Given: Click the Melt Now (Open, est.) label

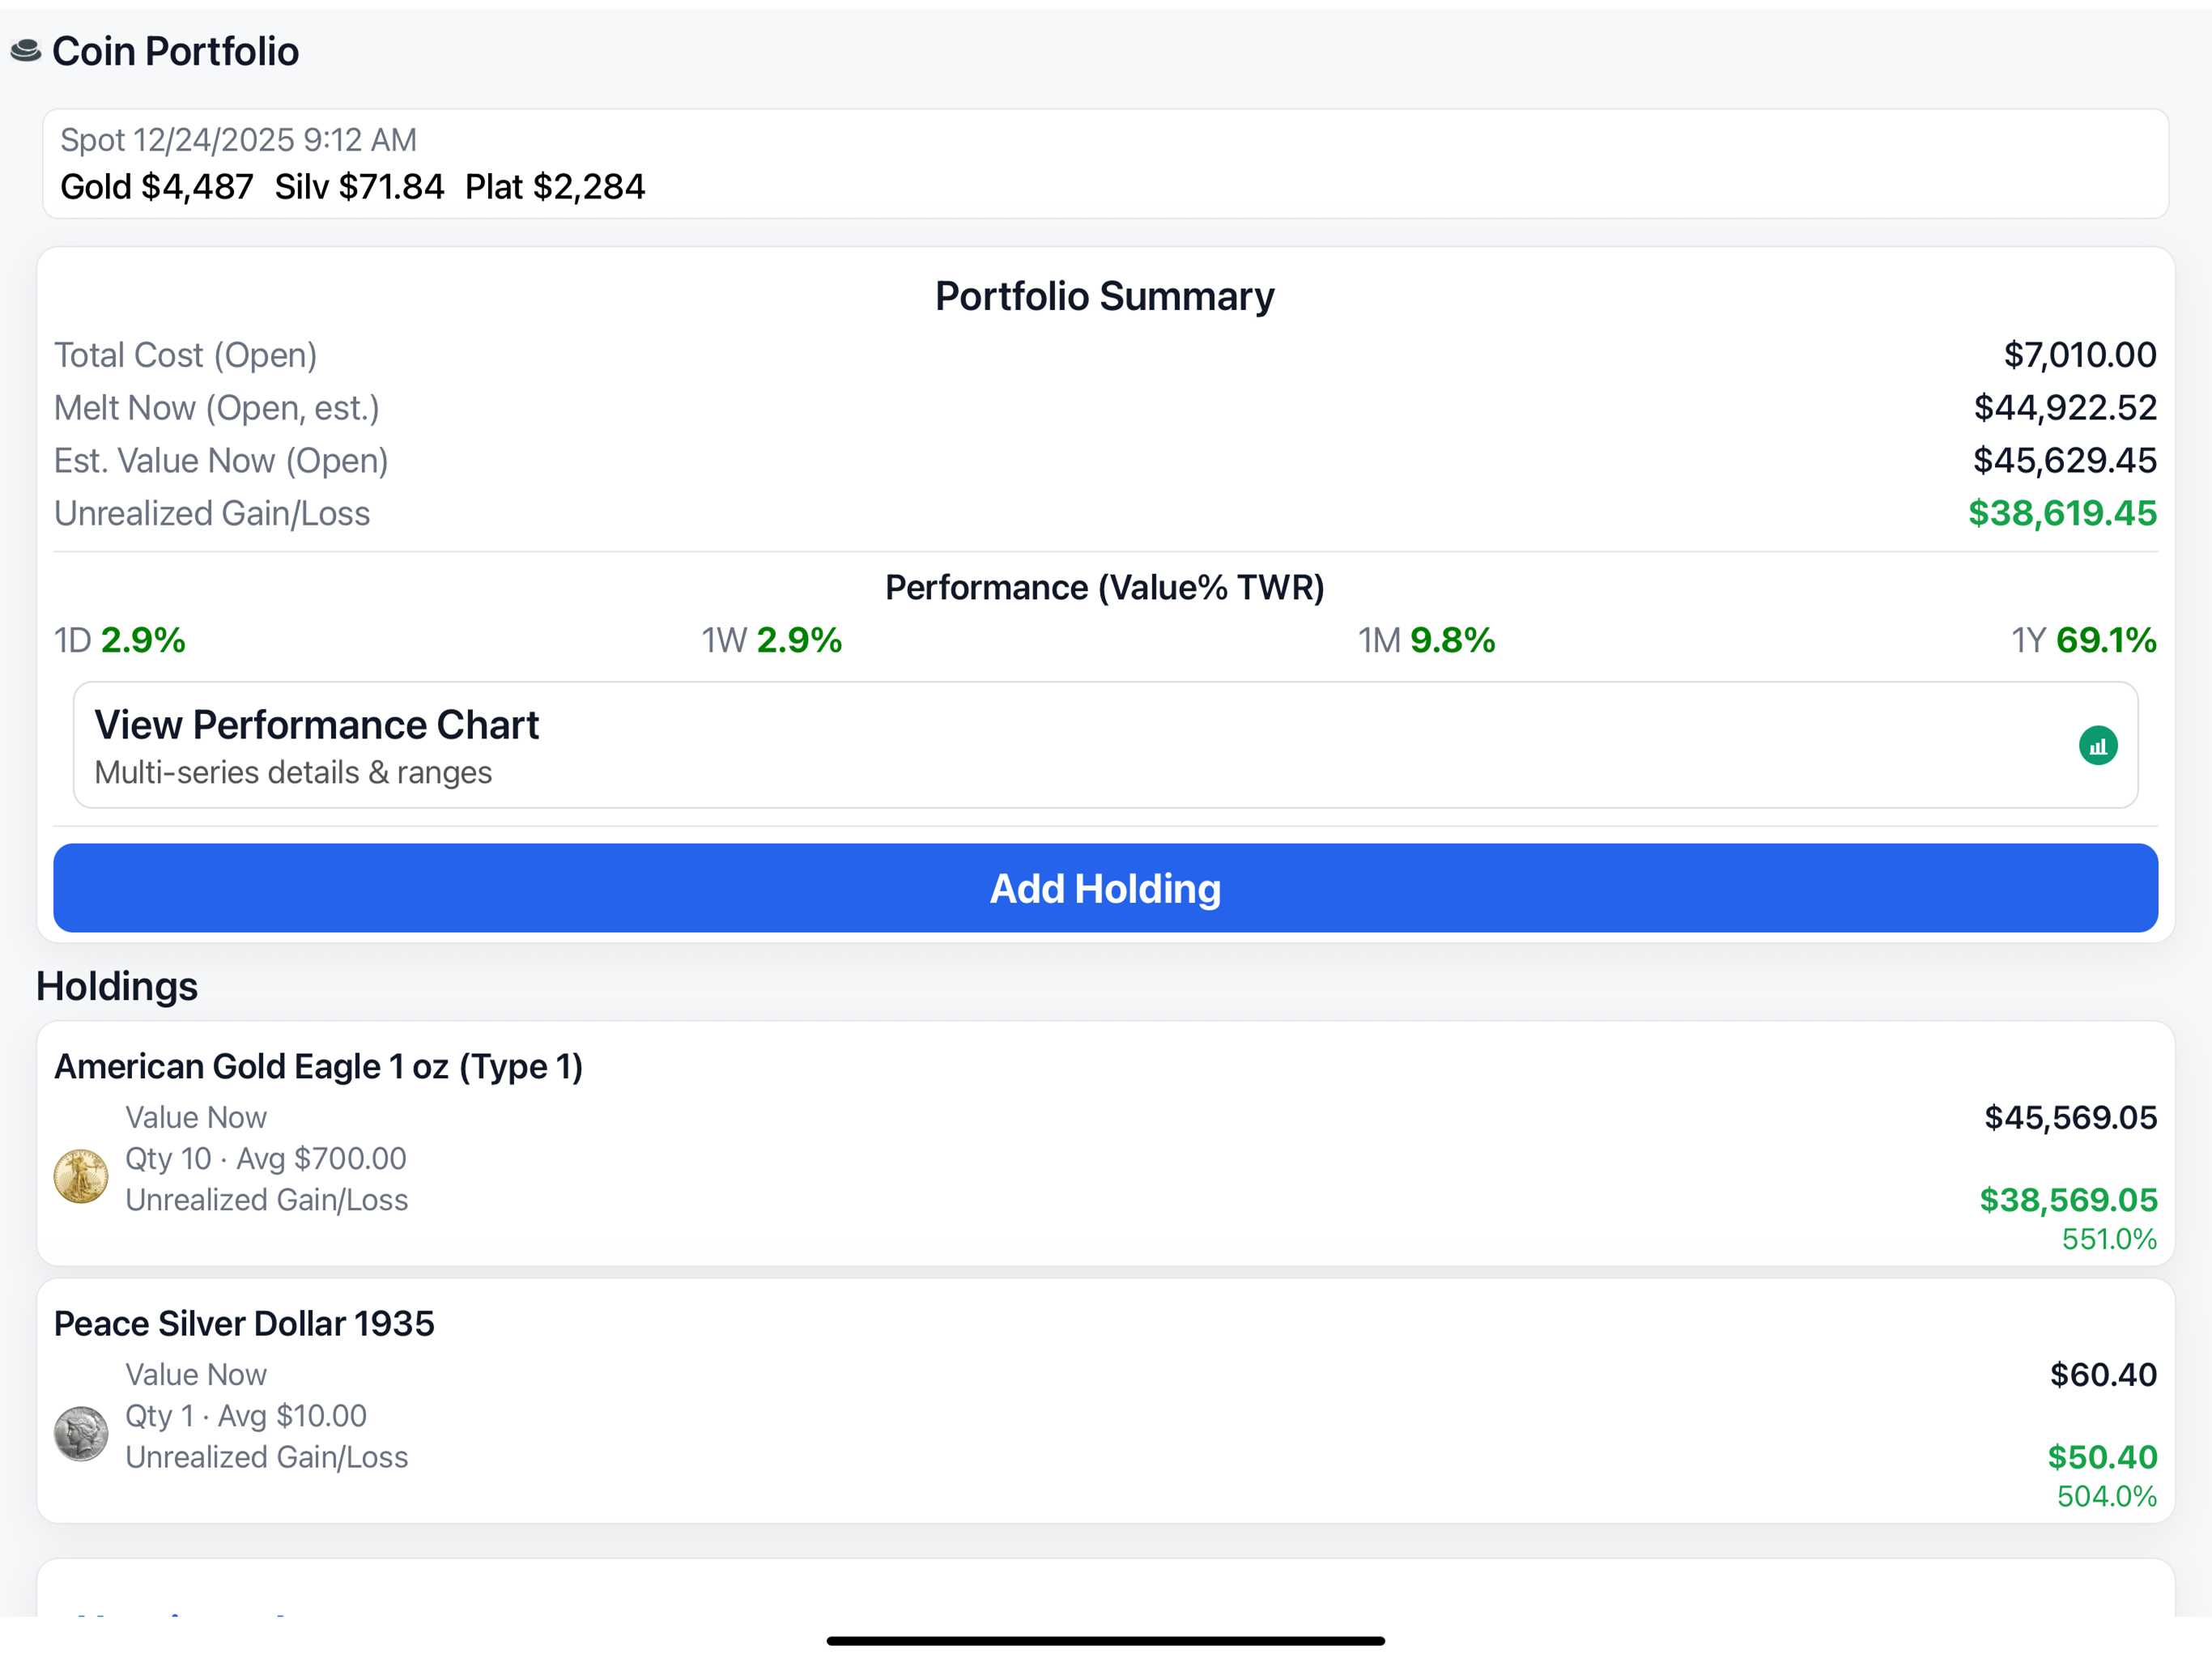Looking at the screenshot, I should [216, 408].
